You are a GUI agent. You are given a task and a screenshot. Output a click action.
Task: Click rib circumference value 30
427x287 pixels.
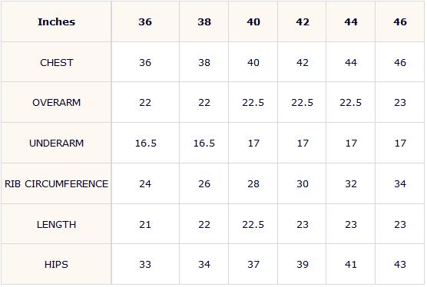coord(303,184)
